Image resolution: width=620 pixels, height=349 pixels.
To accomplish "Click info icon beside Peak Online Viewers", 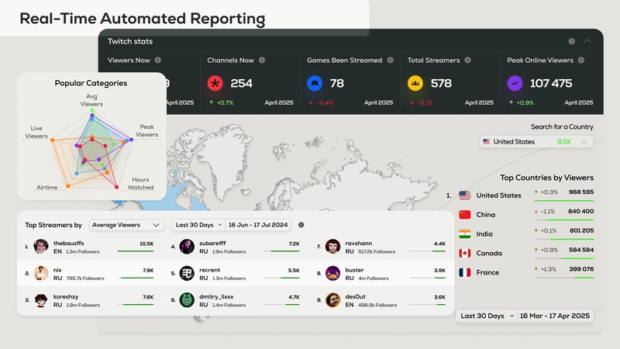I will tap(581, 60).
